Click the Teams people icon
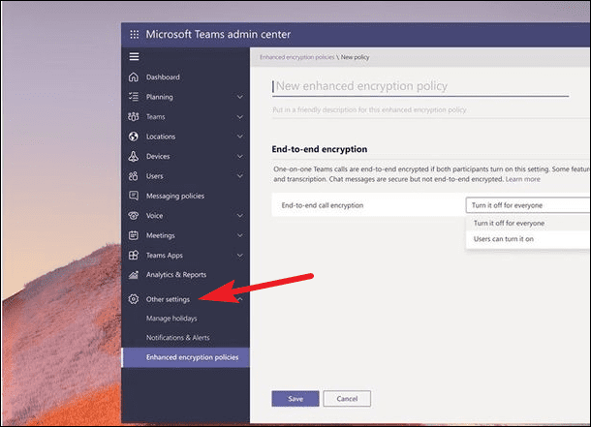 (x=134, y=117)
